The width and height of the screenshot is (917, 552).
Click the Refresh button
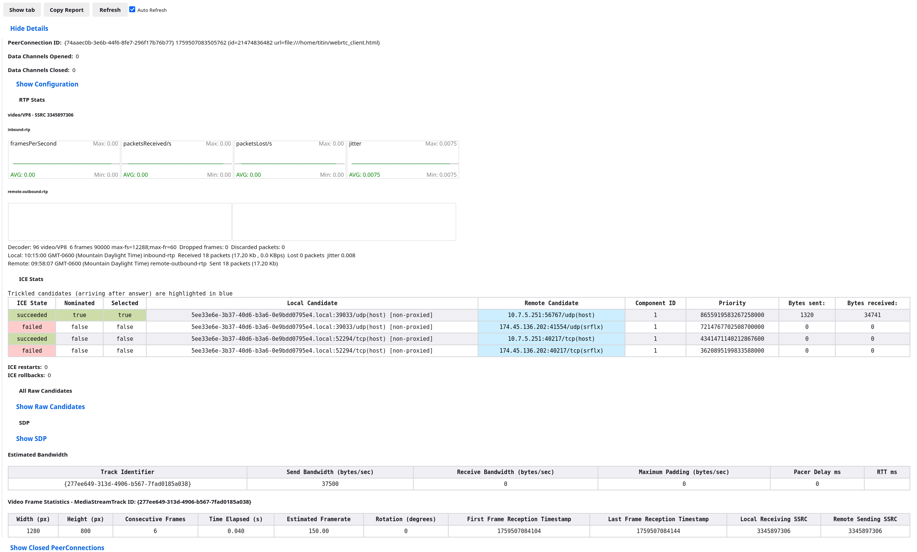(110, 10)
